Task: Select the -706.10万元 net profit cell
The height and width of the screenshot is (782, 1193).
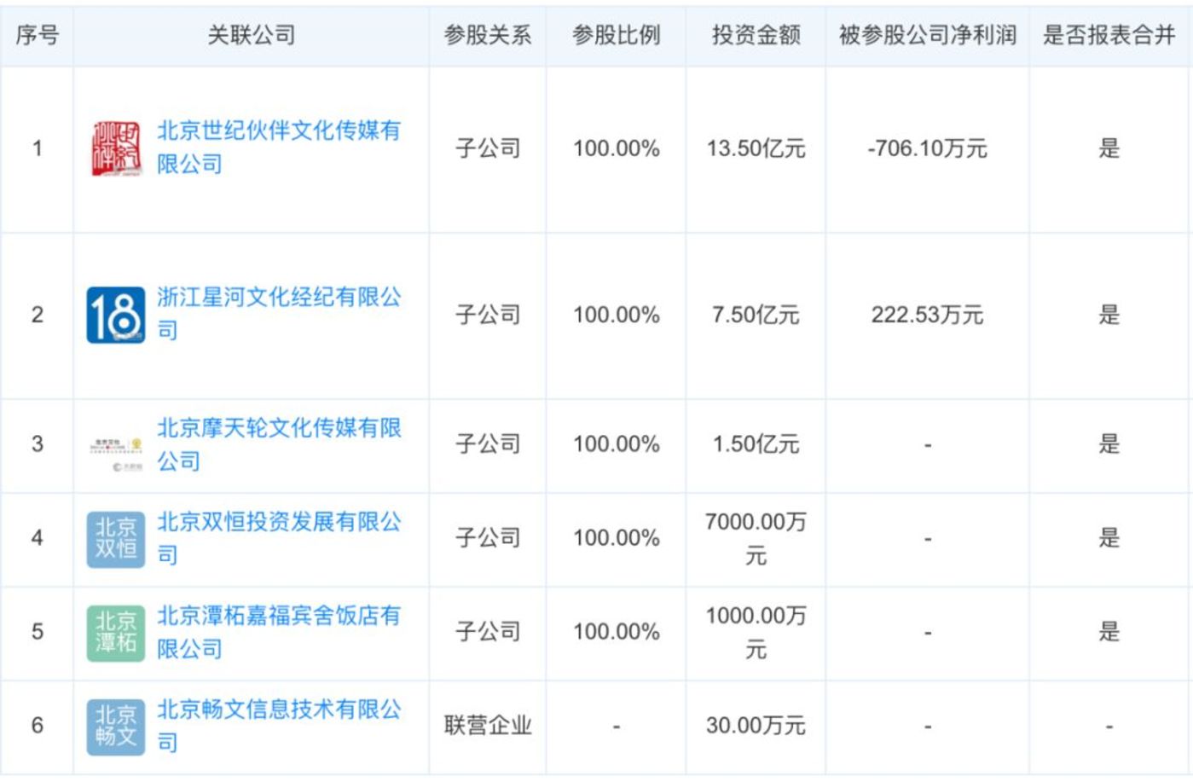Action: coord(928,148)
